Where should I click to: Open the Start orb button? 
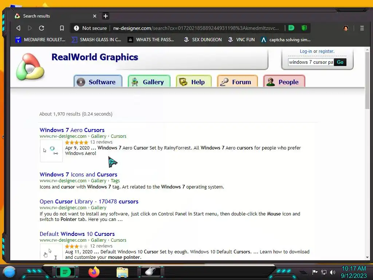click(x=9, y=272)
